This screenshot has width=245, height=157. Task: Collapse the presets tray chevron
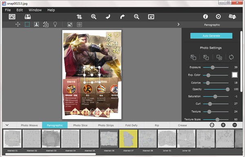coord(7,125)
